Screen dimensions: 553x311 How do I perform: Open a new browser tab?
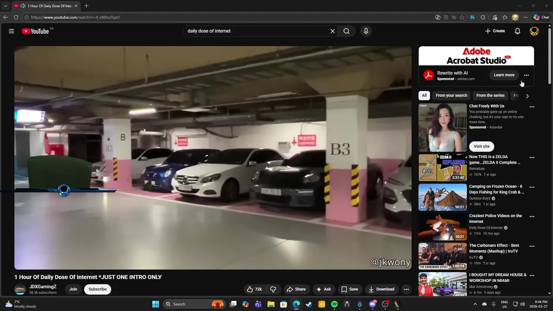(86, 6)
